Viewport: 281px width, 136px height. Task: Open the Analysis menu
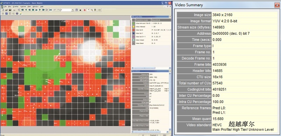(x=23, y=7)
